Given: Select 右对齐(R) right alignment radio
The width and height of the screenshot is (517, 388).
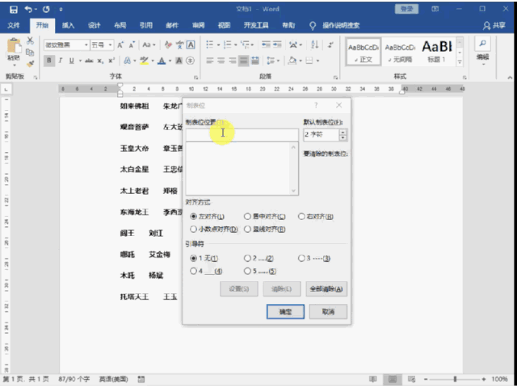Looking at the screenshot, I should [x=301, y=217].
